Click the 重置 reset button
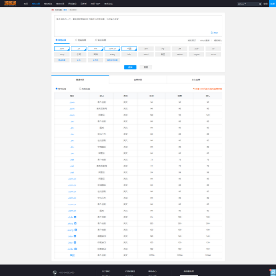 (x=146, y=67)
